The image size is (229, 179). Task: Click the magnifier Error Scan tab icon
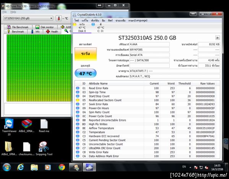click(66, 31)
